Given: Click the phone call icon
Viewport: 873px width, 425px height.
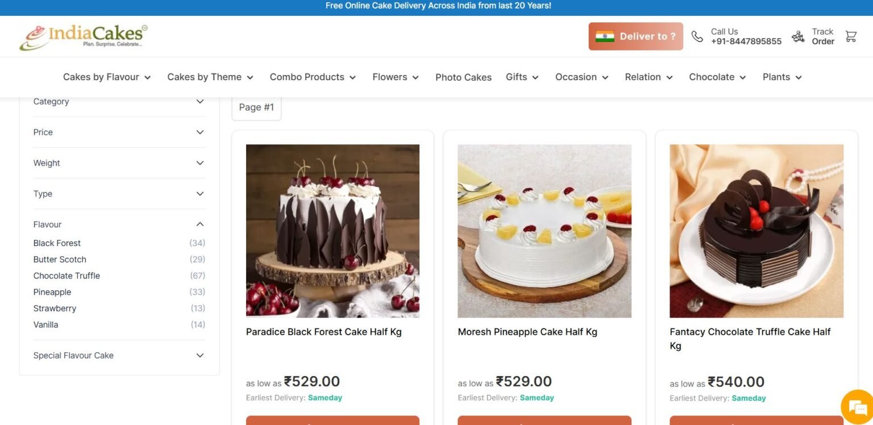Looking at the screenshot, I should tap(697, 36).
